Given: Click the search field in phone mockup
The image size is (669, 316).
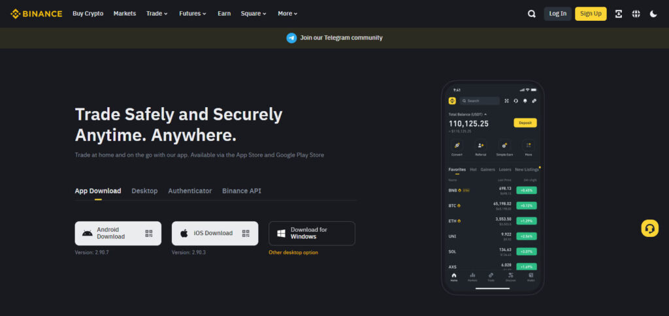Looking at the screenshot, I should point(480,101).
